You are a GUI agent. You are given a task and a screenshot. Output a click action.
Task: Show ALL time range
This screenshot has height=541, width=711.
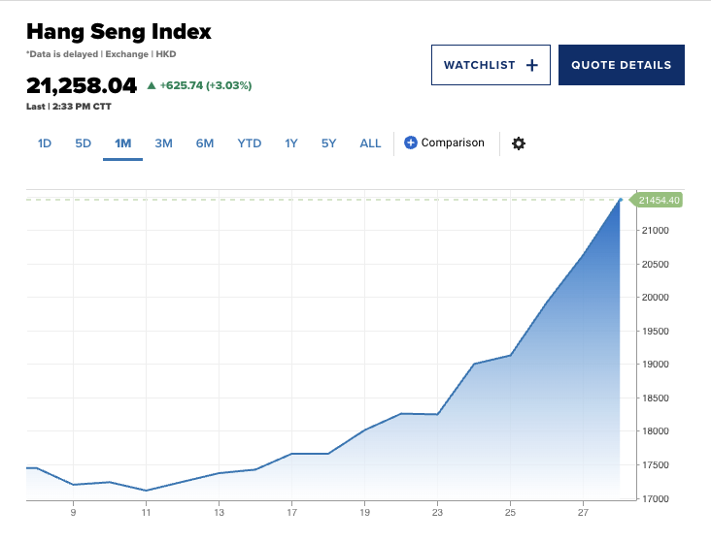point(370,143)
